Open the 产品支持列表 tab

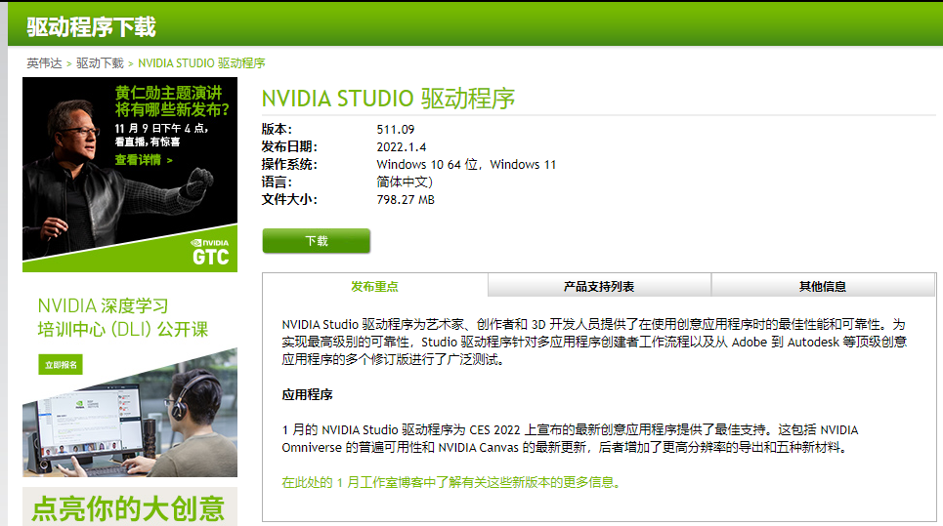tap(598, 286)
